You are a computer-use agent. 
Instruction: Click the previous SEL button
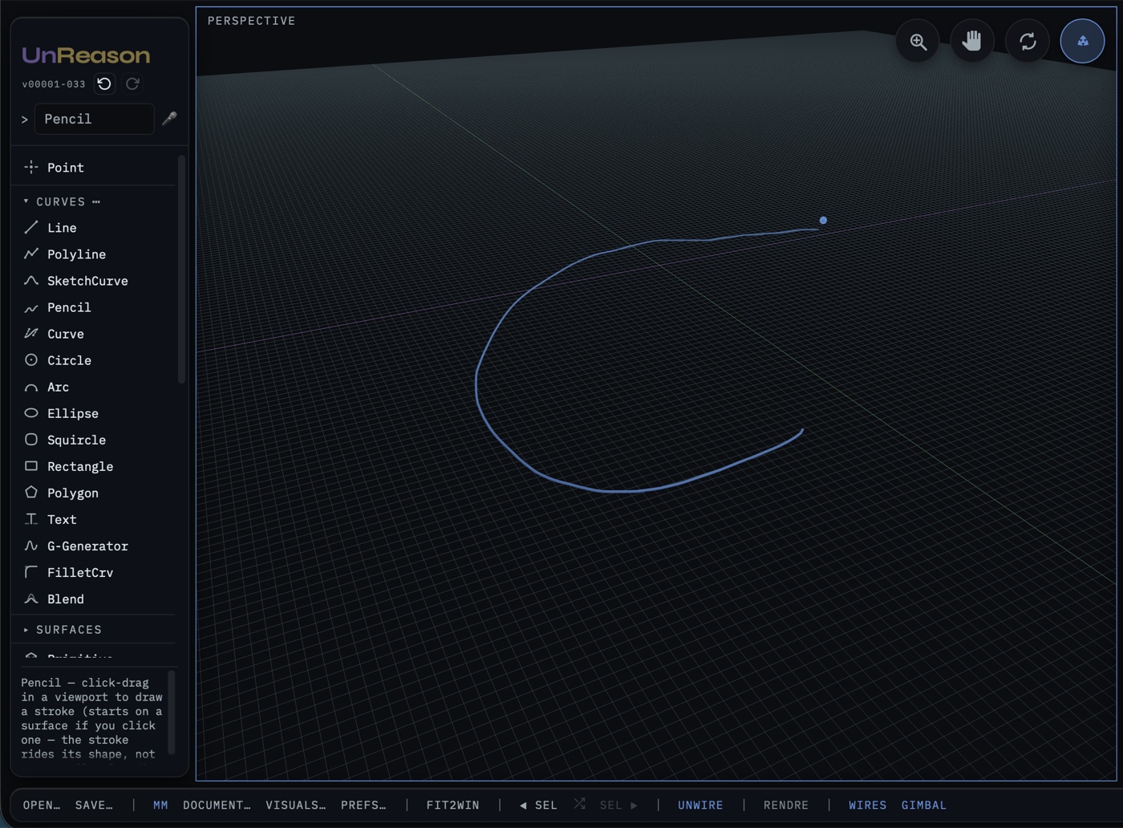coord(538,805)
